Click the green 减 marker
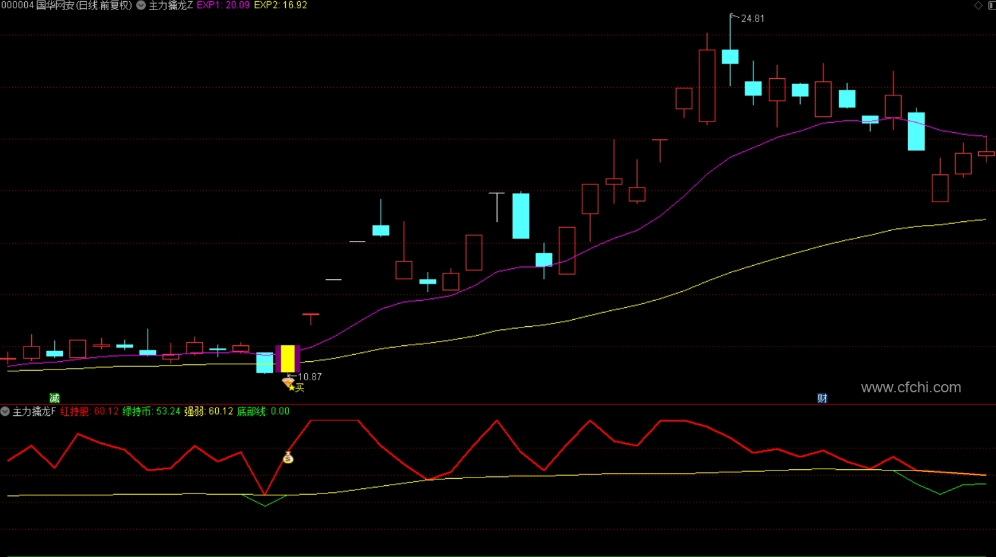 55,398
